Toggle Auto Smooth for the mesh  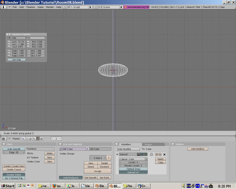click(x=14, y=149)
